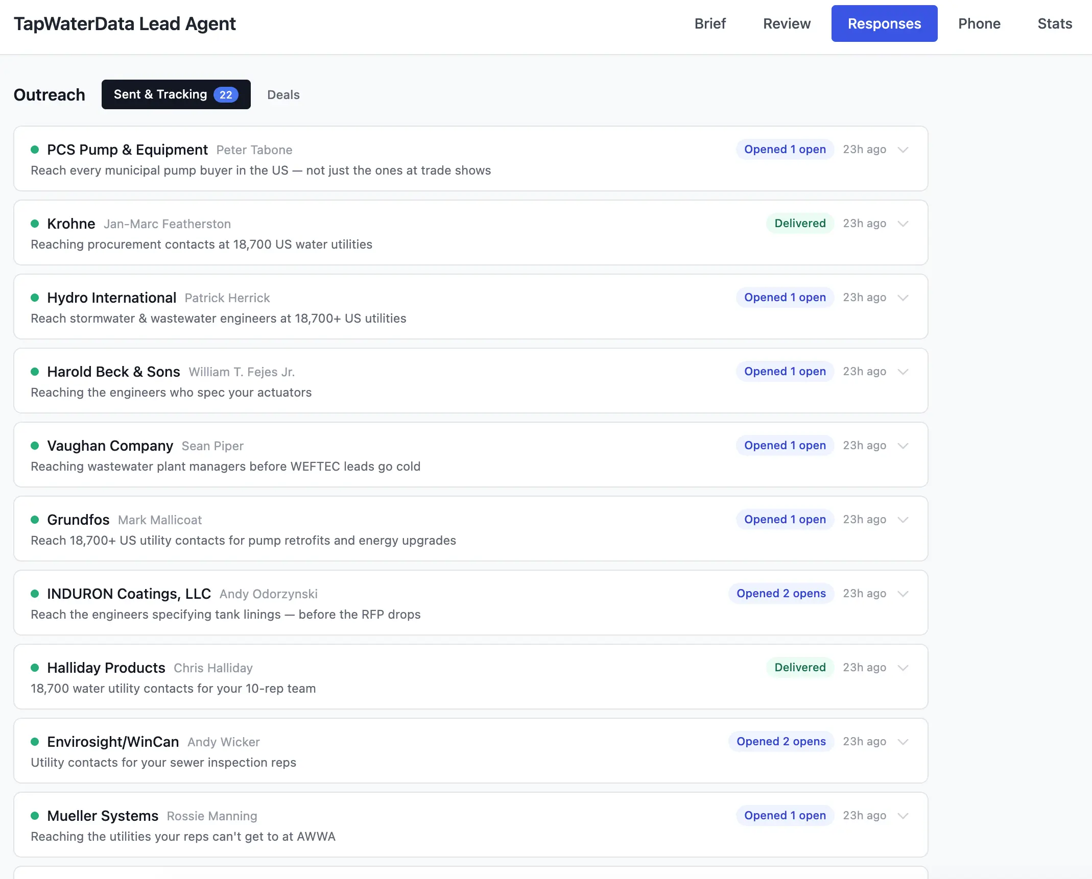
Task: Open the Envirosight/WinCan company name
Action: click(113, 742)
